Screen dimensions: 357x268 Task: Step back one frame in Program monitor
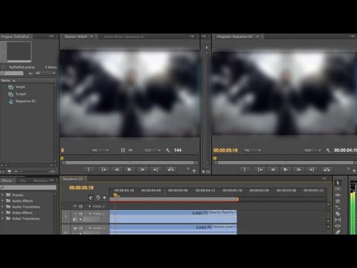point(273,170)
